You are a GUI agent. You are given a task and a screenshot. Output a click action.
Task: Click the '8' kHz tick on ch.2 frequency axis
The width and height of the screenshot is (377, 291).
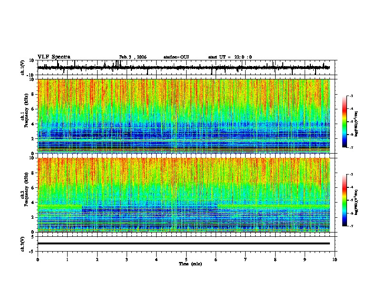click(x=33, y=173)
